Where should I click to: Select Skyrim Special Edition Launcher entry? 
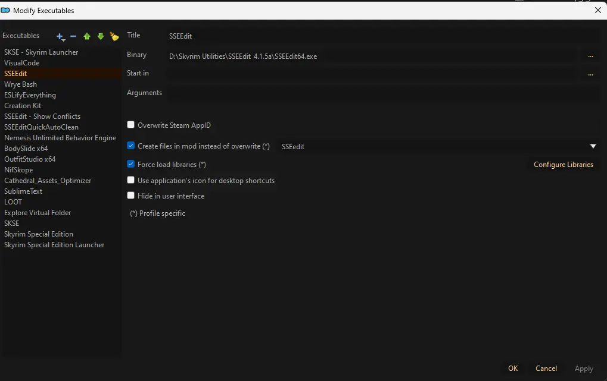point(61,245)
